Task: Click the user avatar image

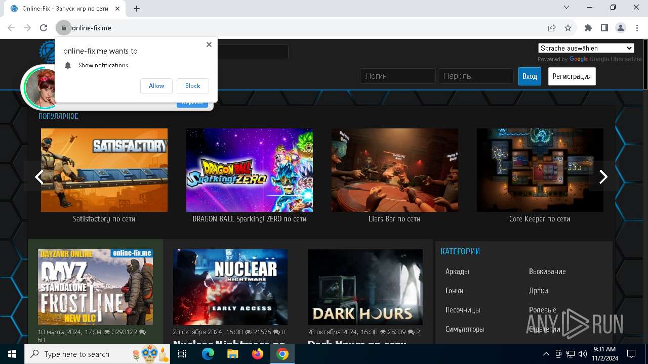Action: click(x=40, y=87)
